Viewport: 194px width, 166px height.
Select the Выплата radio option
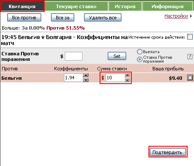click(139, 52)
